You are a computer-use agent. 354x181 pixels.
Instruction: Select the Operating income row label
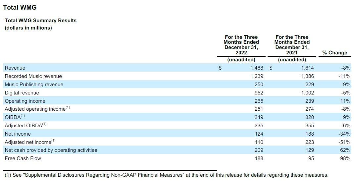[25, 101]
